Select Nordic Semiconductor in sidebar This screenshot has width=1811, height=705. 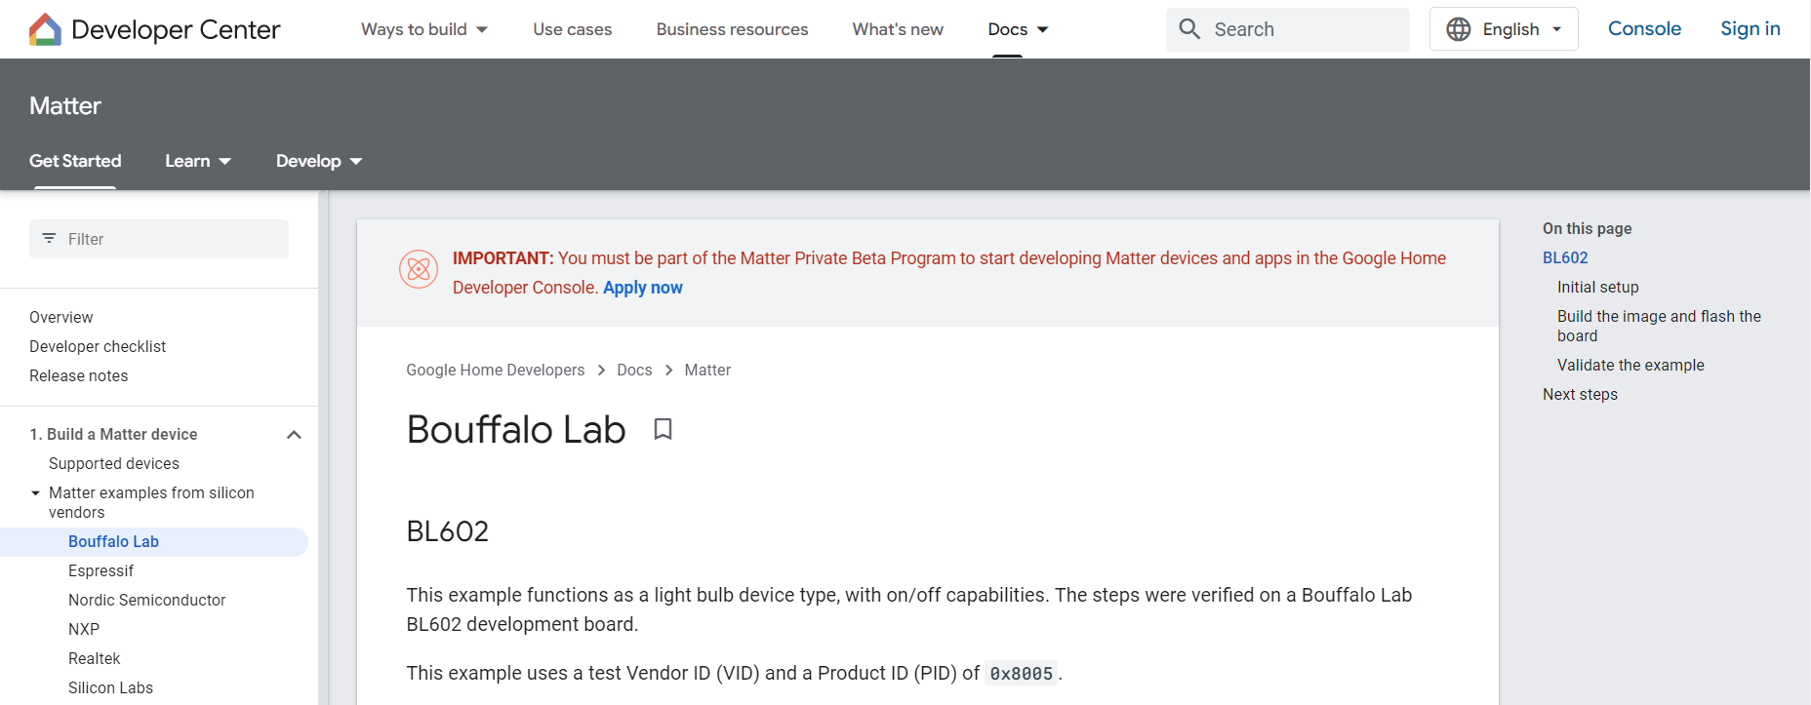[147, 600]
